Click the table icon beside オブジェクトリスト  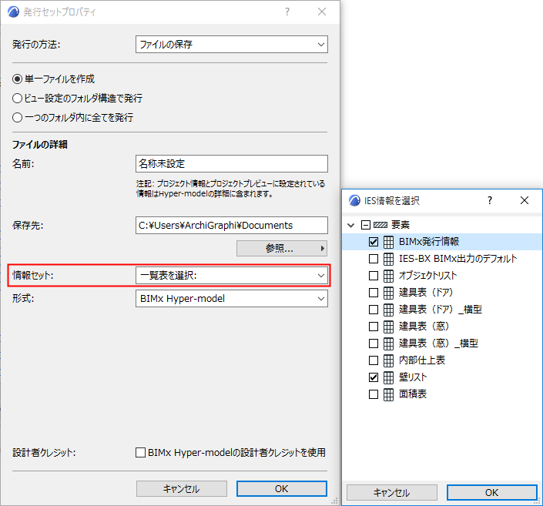point(388,276)
